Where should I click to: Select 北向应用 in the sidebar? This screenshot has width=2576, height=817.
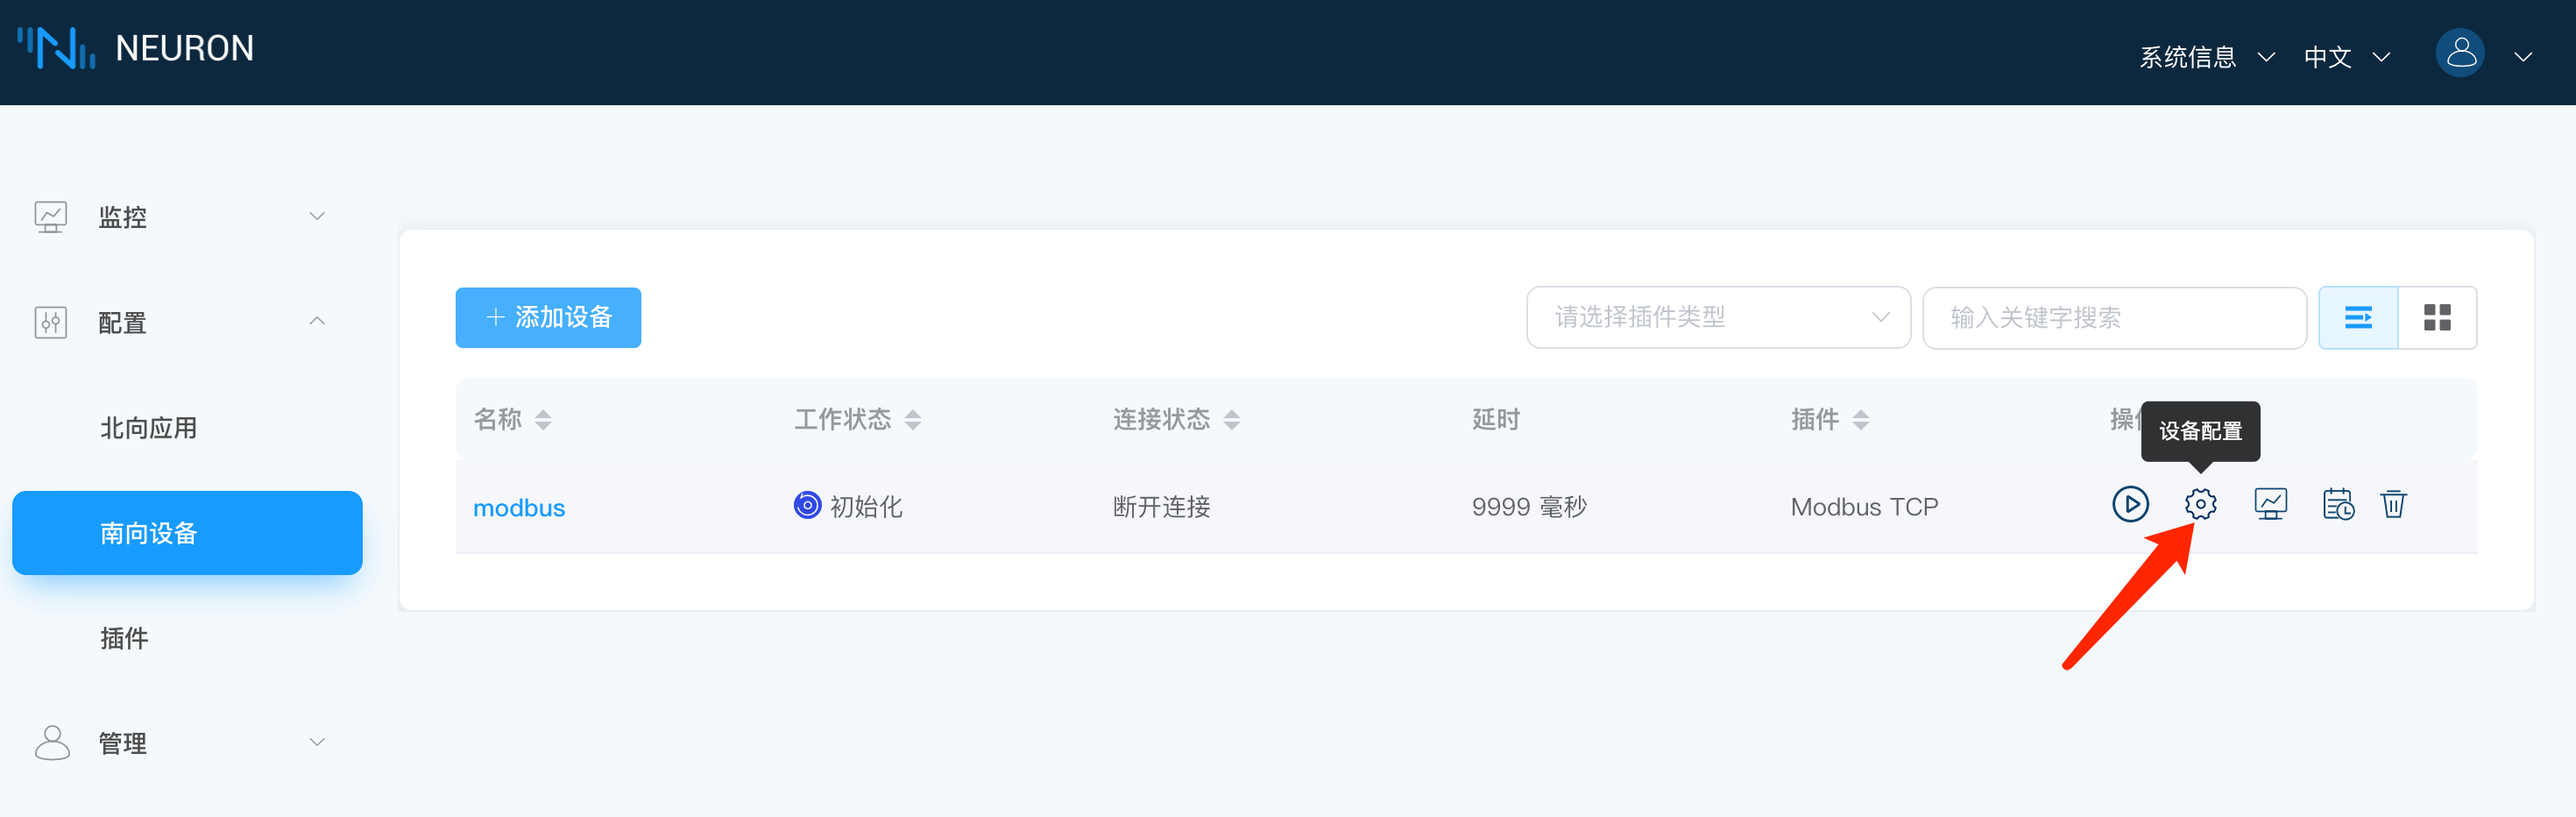coord(149,428)
